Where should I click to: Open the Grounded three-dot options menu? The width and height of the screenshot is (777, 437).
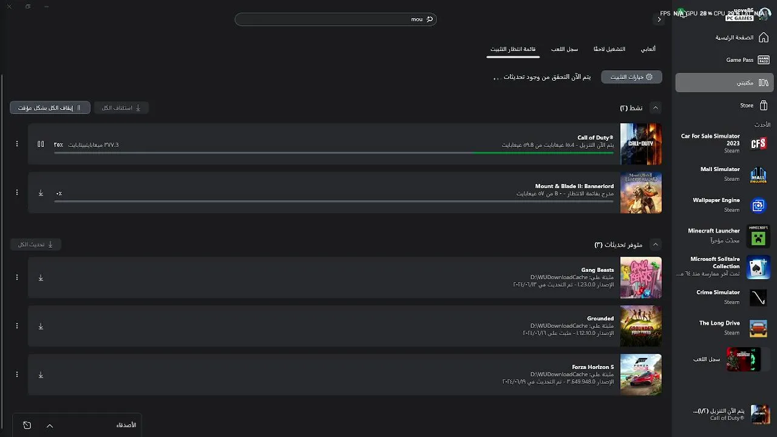point(17,326)
